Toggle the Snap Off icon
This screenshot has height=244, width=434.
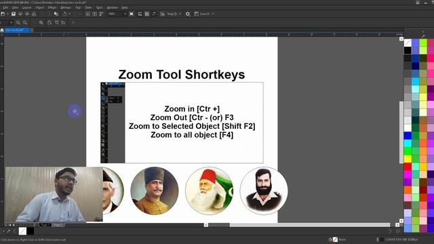pos(162,14)
